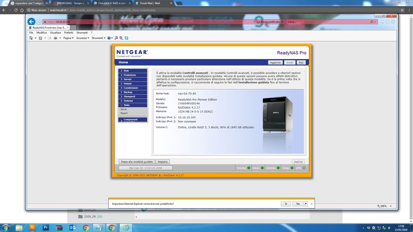The width and height of the screenshot is (413, 232).
Task: Open Salute under Stato
Action: (x=124, y=109)
